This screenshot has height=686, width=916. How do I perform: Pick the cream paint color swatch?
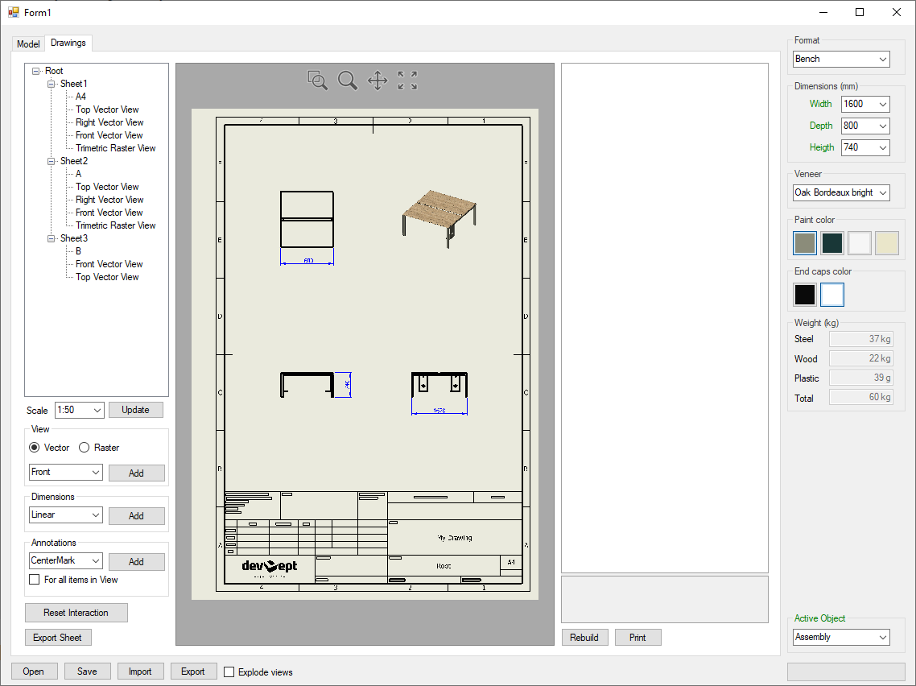pyautogui.click(x=887, y=243)
